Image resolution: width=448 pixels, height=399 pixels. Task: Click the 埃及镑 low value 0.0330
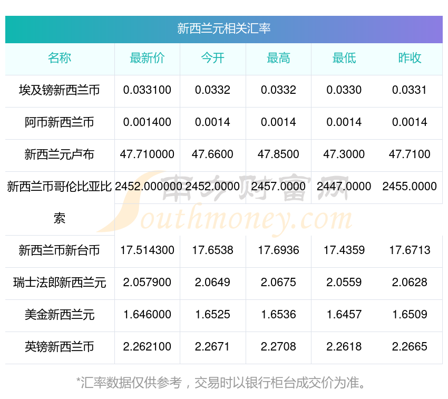click(x=344, y=90)
